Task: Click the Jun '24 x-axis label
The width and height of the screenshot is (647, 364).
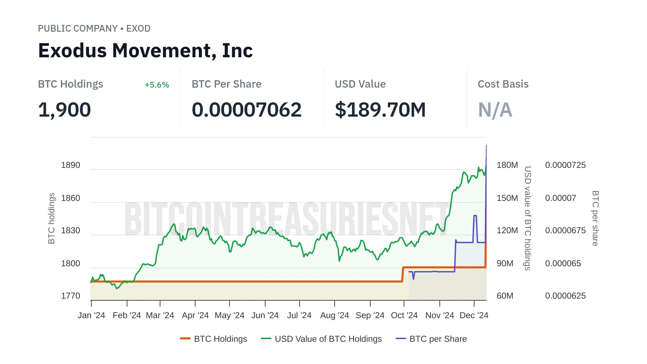Action: coord(265,315)
